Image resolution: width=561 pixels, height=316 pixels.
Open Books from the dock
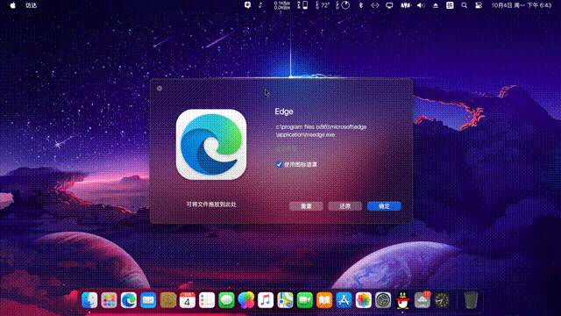[x=324, y=300]
